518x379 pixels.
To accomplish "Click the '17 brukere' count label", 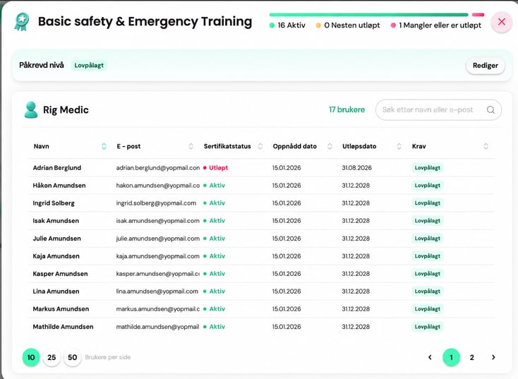I will pos(347,109).
